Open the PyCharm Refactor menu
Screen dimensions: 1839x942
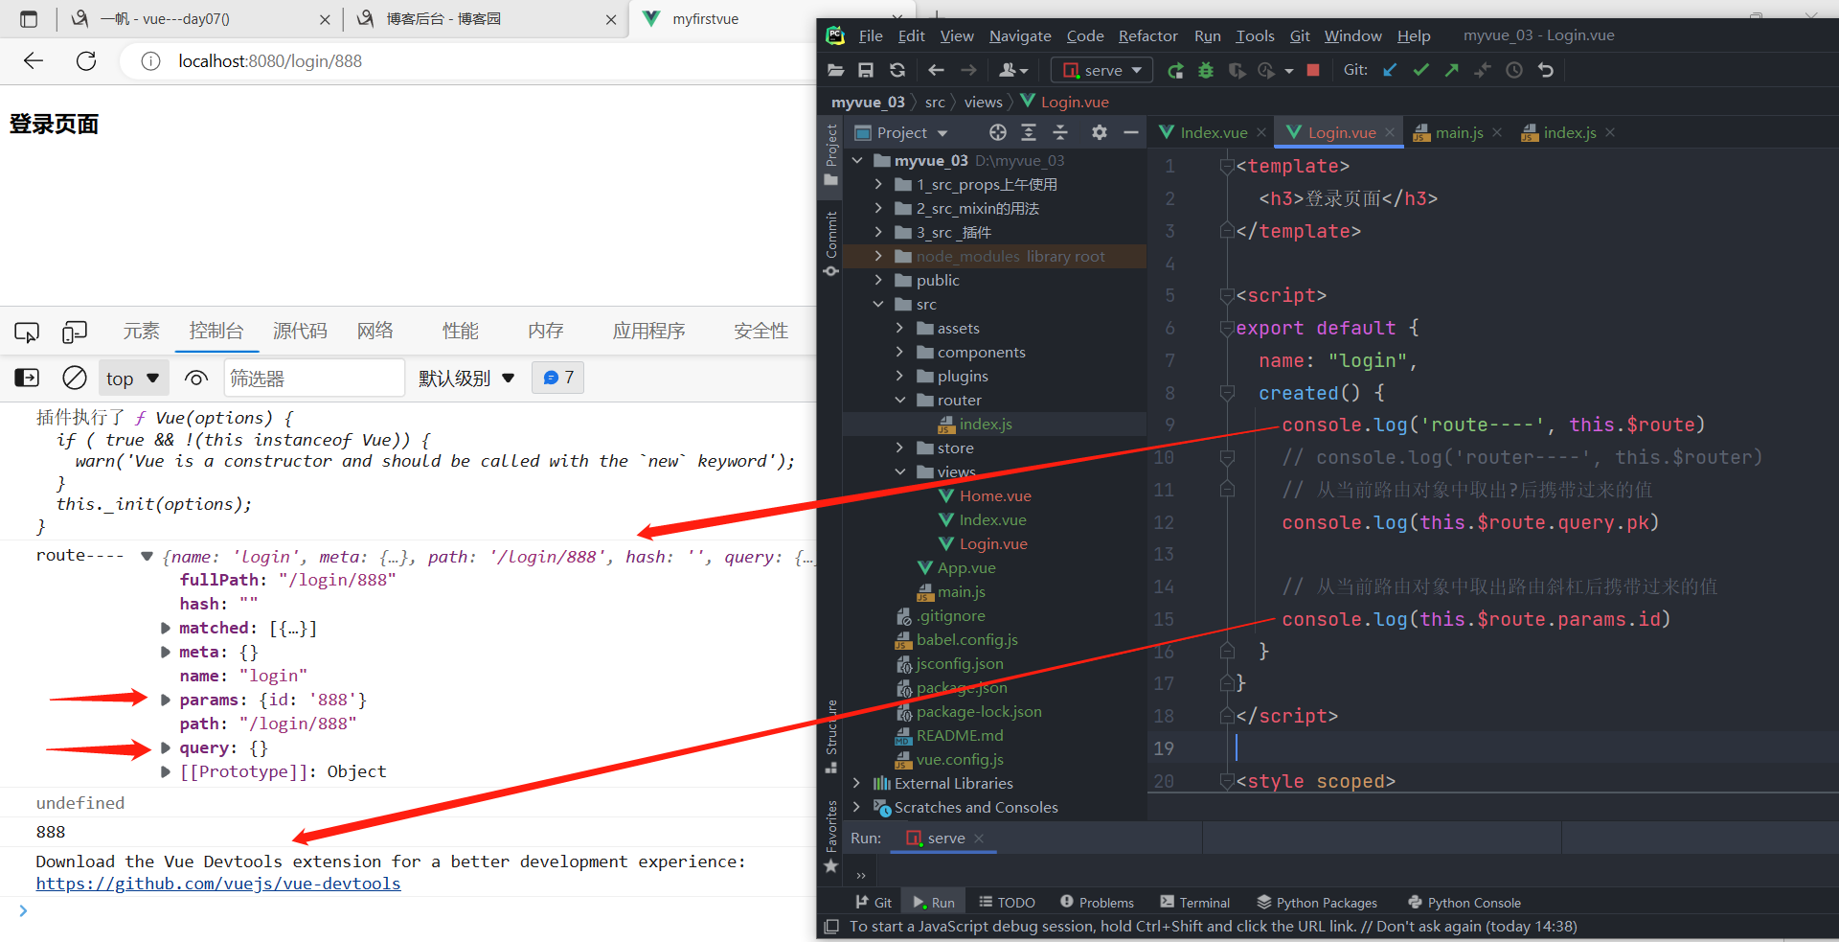pyautogui.click(x=1147, y=35)
